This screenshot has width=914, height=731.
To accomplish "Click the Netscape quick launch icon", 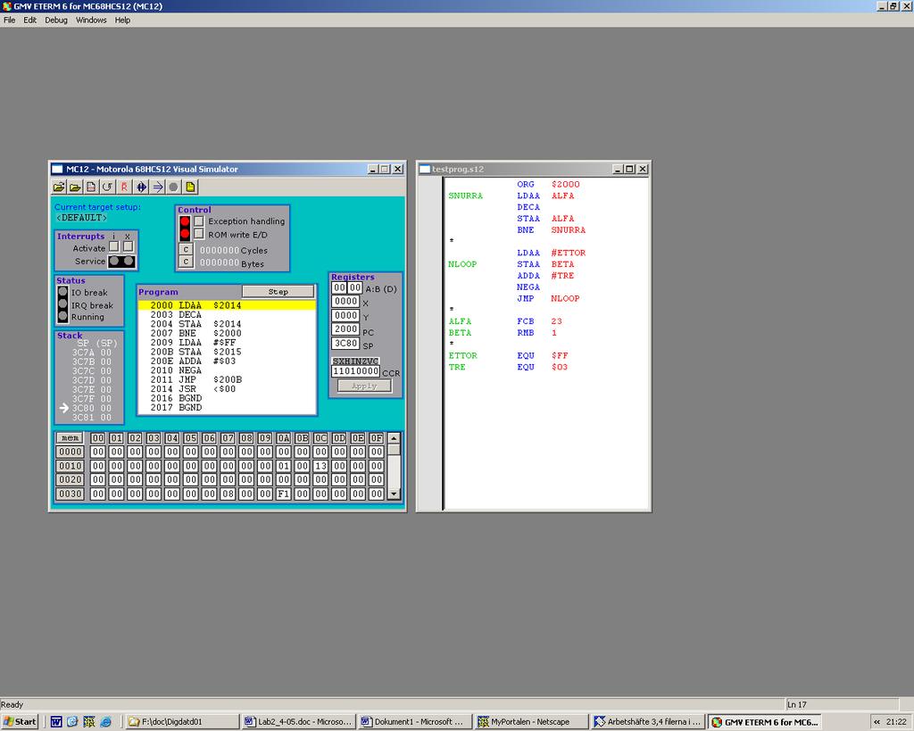I will pos(89,722).
